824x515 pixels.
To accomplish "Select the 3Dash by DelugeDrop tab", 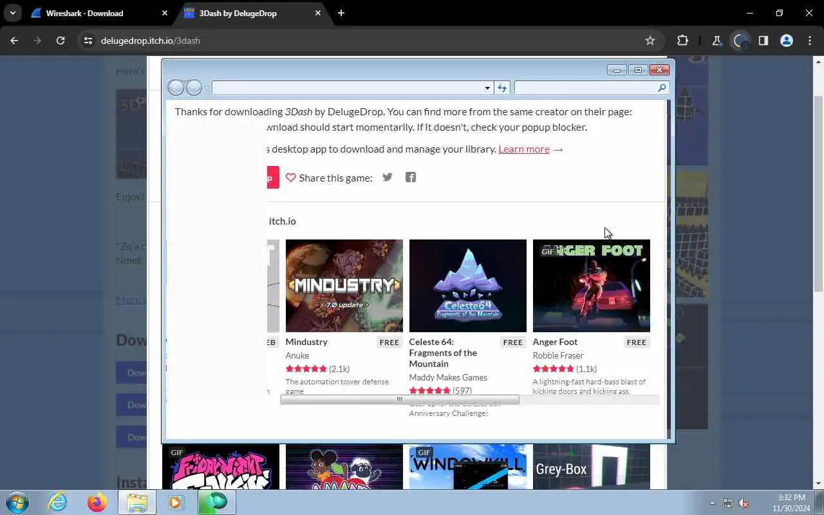I will pos(251,13).
